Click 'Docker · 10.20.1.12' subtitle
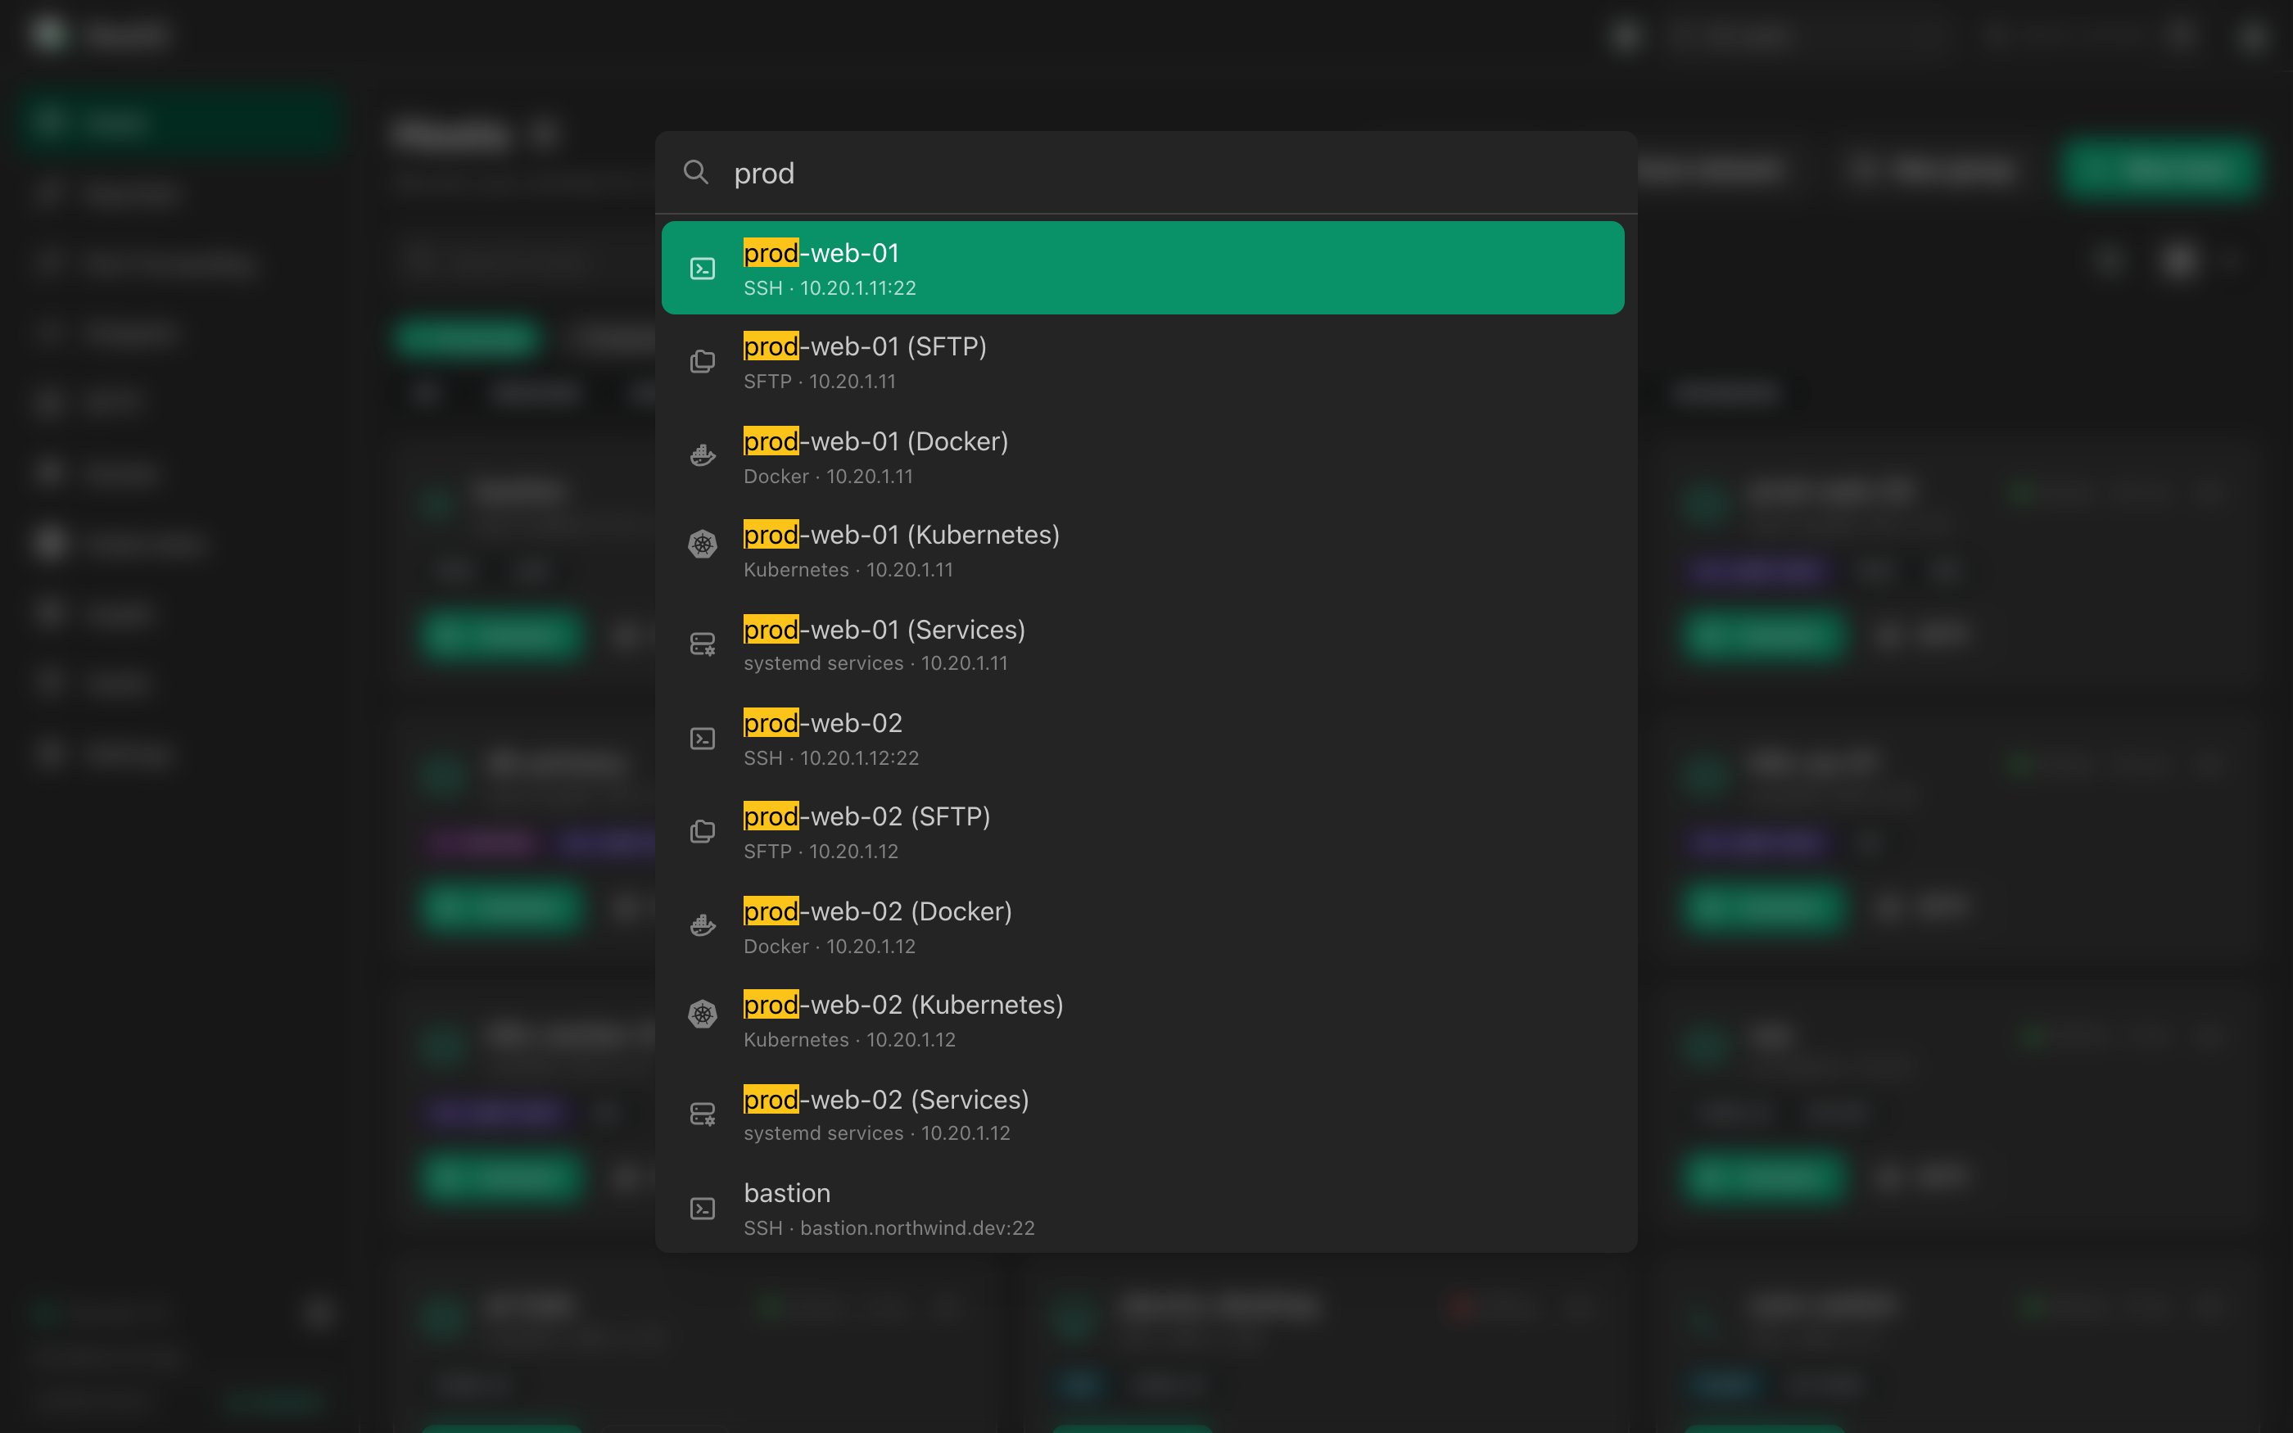This screenshot has width=2293, height=1433. point(829,947)
